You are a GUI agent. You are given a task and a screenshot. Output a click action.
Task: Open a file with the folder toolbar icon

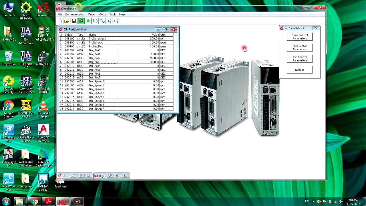(67, 21)
